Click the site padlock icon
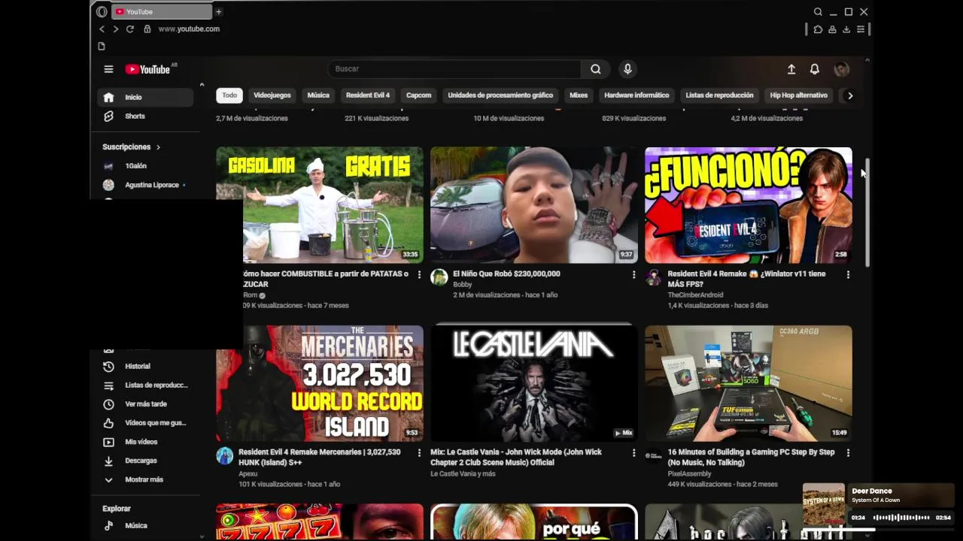This screenshot has width=963, height=541. 147,29
